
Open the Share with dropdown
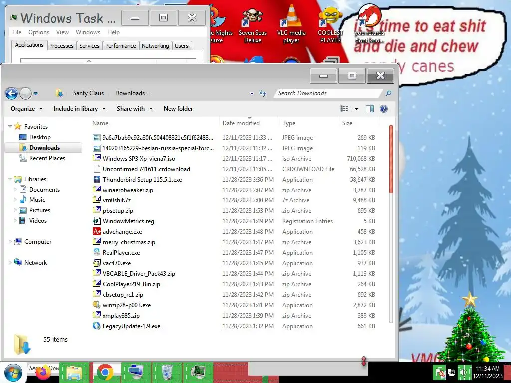click(135, 109)
